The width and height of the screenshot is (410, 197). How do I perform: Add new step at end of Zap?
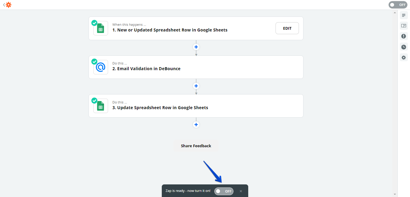196,125
